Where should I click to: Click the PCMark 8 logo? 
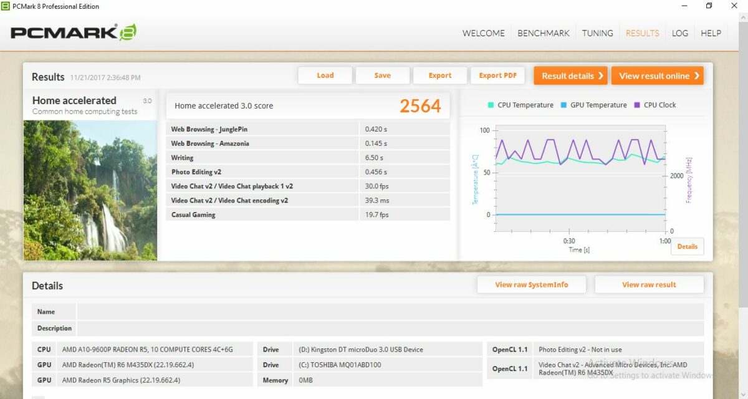tap(73, 32)
